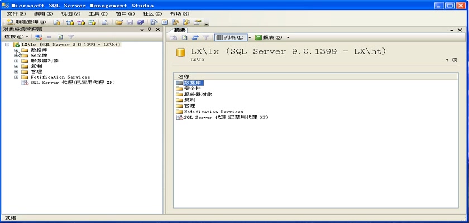Expand the 管理 tree node
Image resolution: width=469 pixels, height=223 pixels.
coord(16,72)
